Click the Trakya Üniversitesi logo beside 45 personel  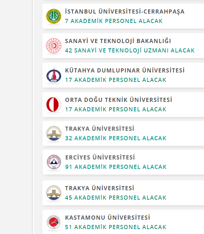click(x=54, y=193)
